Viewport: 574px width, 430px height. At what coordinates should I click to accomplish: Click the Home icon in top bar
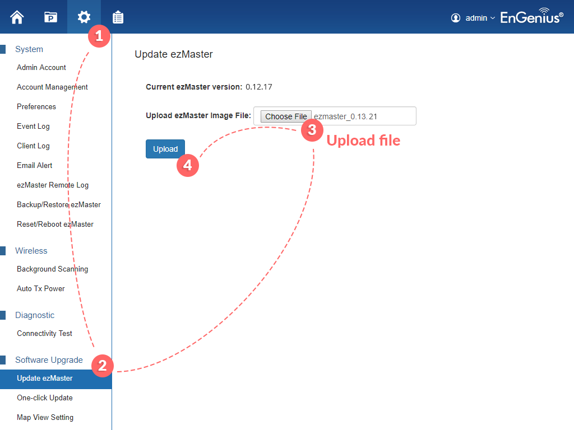click(x=17, y=17)
